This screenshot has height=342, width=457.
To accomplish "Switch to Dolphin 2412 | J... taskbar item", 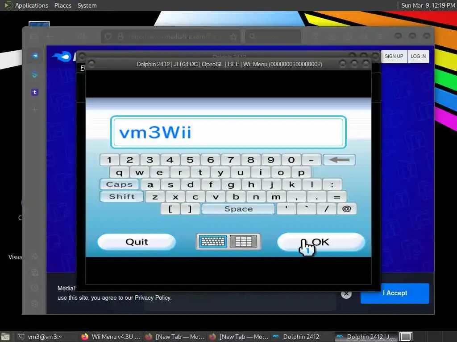I will click(x=366, y=337).
